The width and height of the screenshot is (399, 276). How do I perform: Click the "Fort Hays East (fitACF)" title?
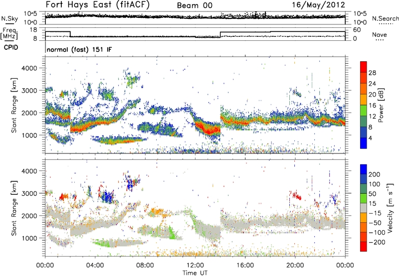tap(98, 4)
